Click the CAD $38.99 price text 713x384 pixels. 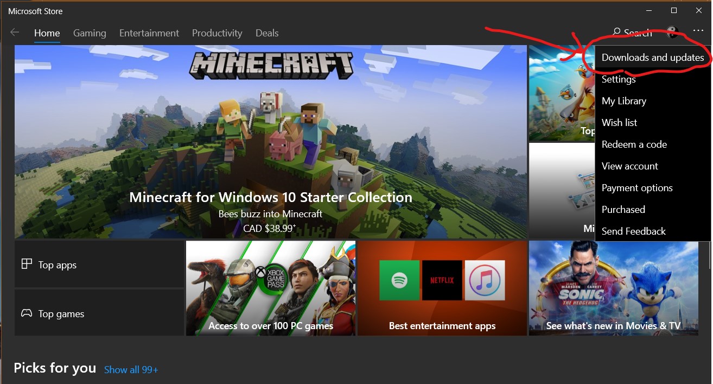click(x=270, y=228)
